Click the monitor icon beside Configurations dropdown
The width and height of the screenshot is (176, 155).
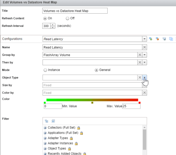coord(164,39)
